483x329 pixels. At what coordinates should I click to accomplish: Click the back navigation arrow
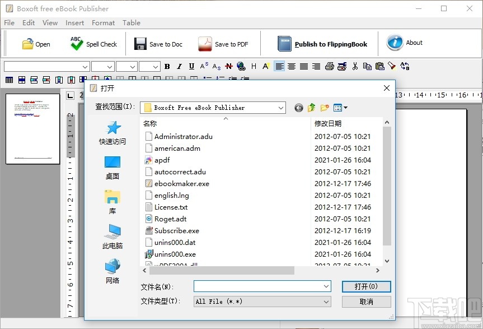[x=298, y=108]
